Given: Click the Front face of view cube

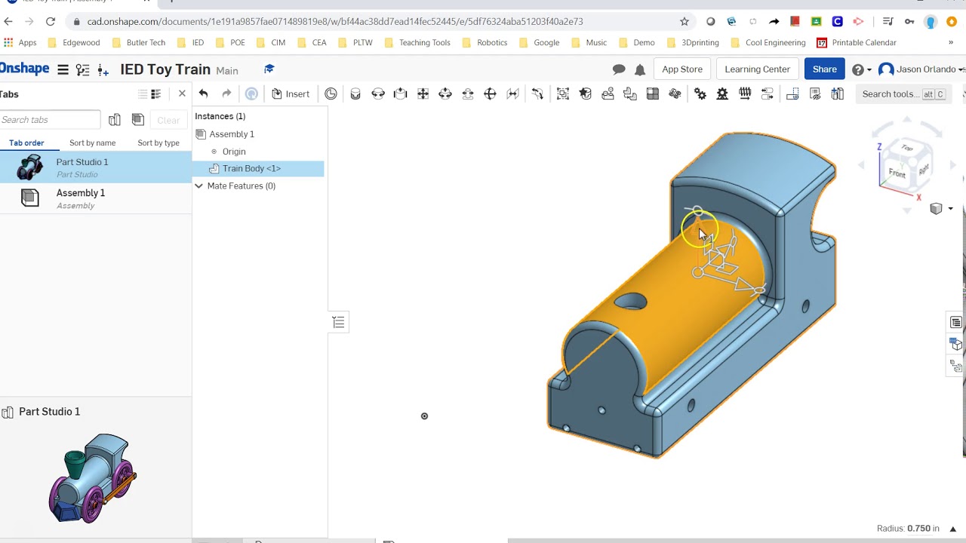Looking at the screenshot, I should pyautogui.click(x=897, y=173).
